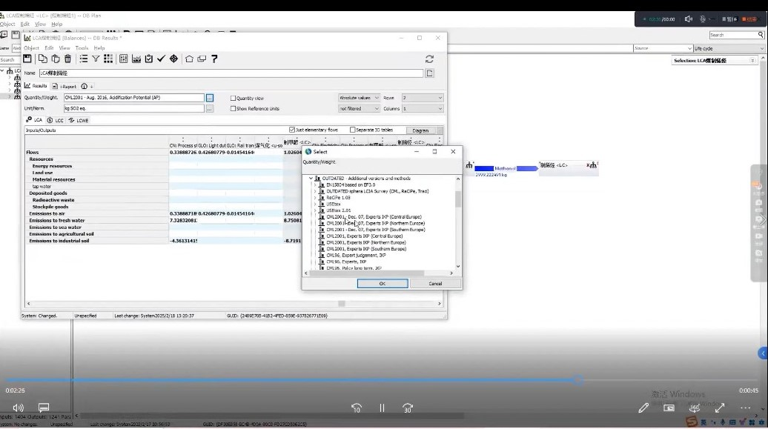Click the filter funnel toolbar icon
768x429 pixels.
[96, 59]
